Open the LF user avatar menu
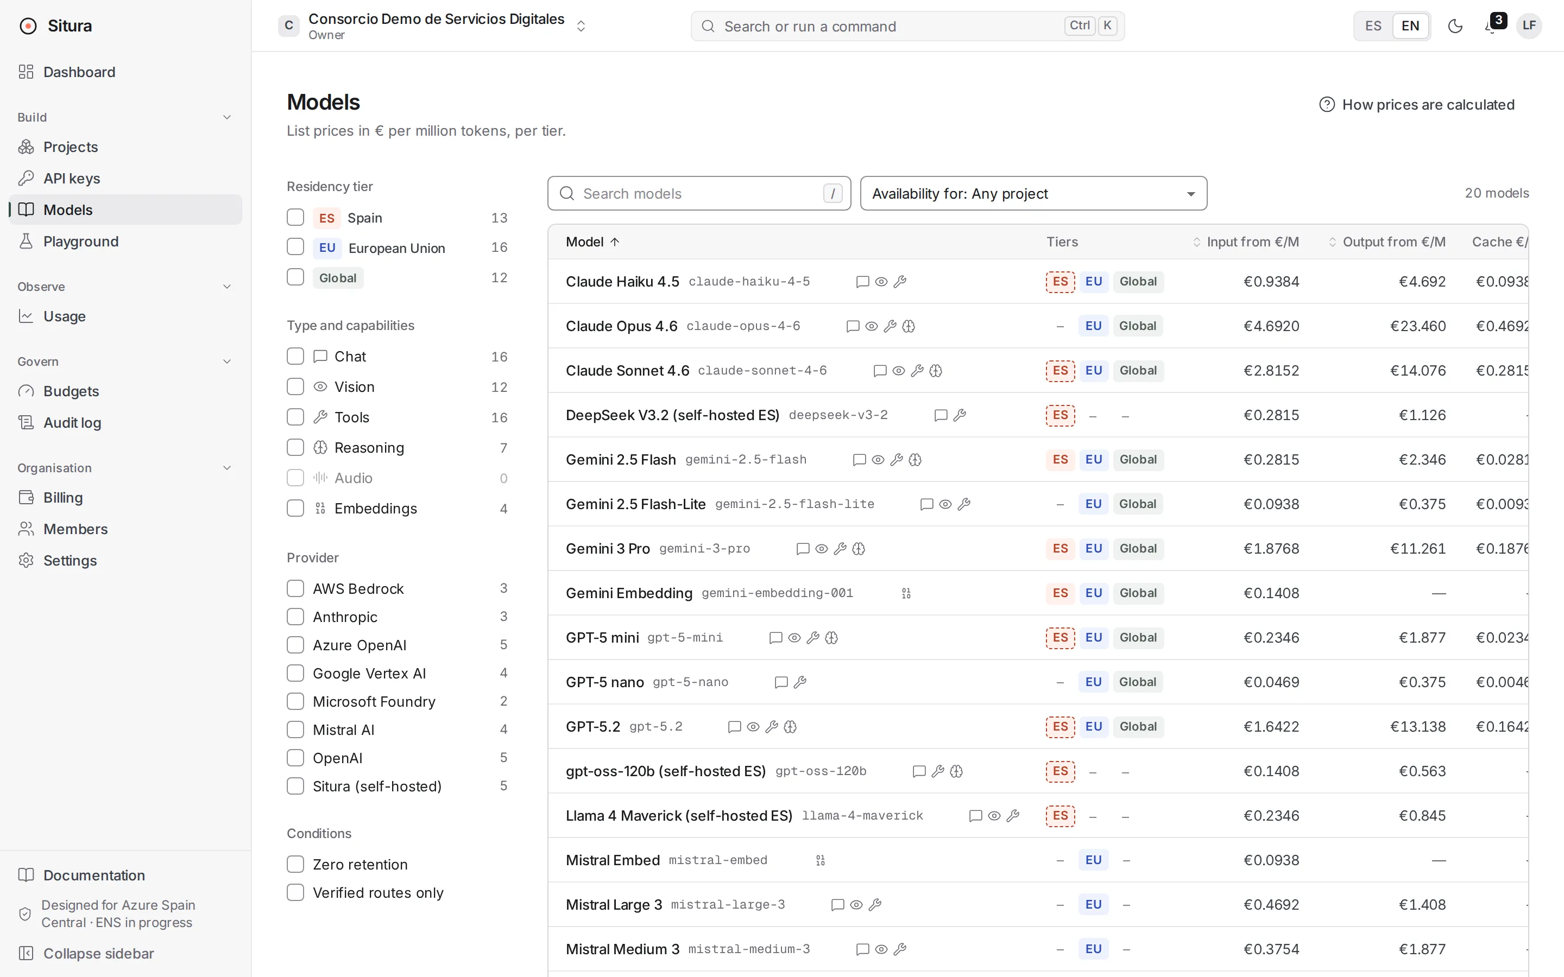 click(x=1529, y=26)
